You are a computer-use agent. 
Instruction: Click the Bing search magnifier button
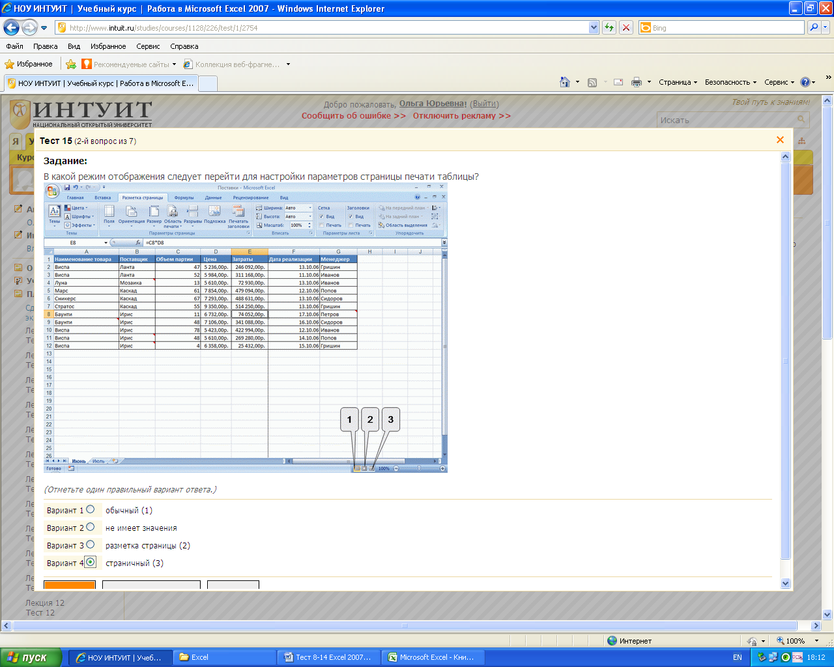(x=814, y=27)
